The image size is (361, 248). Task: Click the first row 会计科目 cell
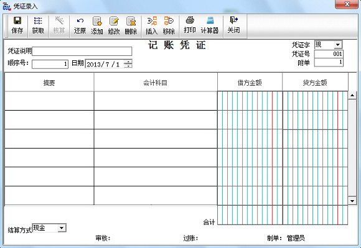click(156, 101)
